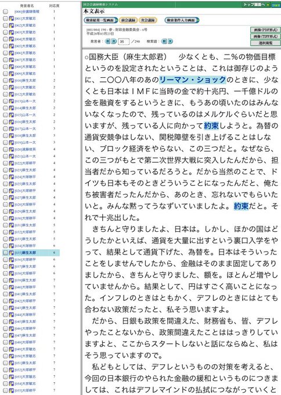Open speech link [004] in list
The height and width of the screenshot is (395, 281).
click(x=25, y=39)
